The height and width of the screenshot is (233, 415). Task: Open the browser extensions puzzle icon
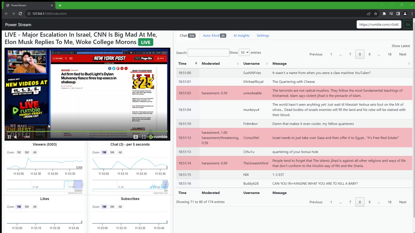pos(384,14)
